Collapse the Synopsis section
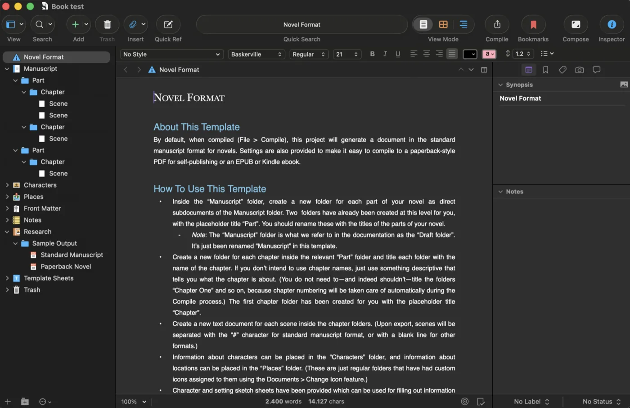 (x=500, y=85)
